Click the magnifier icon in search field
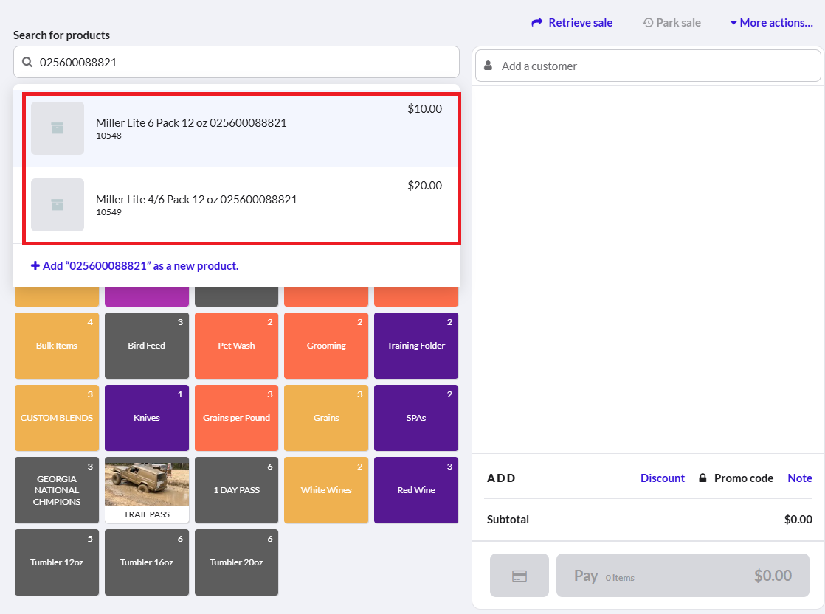 click(x=27, y=62)
